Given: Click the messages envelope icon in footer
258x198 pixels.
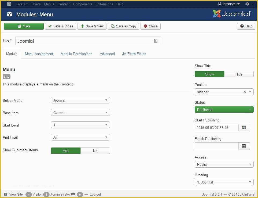Looking at the screenshot, I should 73,194.
